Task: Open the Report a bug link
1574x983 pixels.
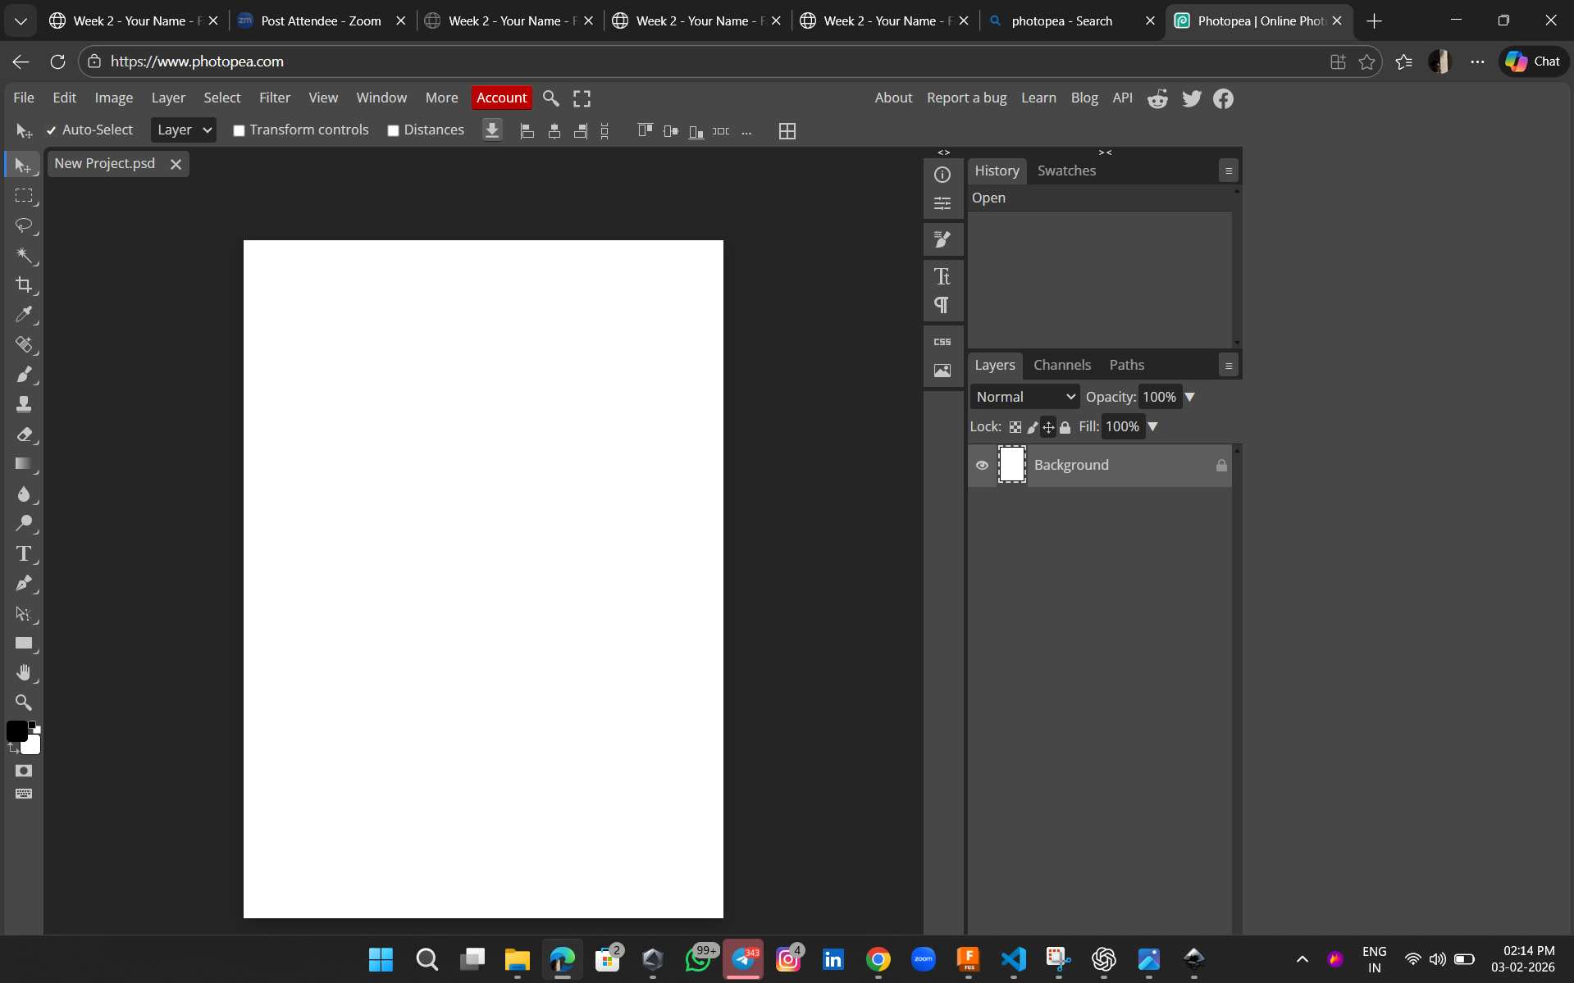Action: pos(967,98)
